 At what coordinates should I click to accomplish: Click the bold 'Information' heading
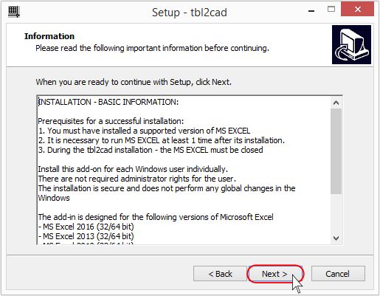[49, 36]
